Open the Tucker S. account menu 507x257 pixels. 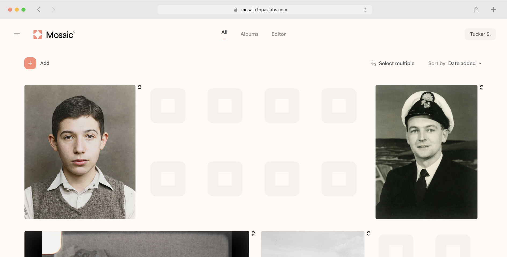coord(480,34)
